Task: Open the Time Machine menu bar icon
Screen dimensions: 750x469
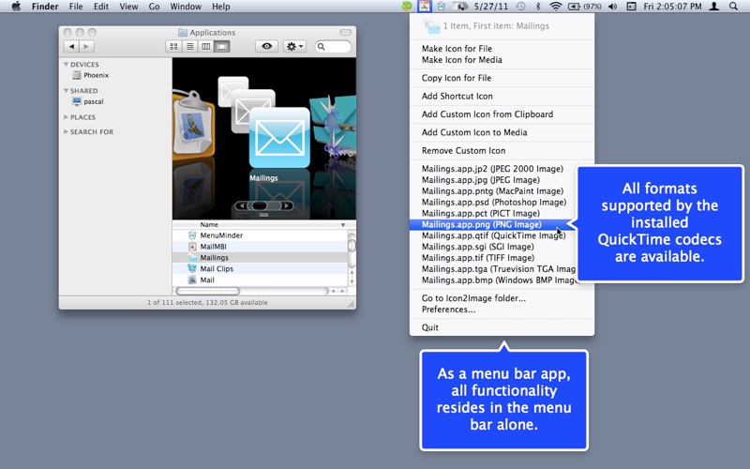Action: coord(521,7)
